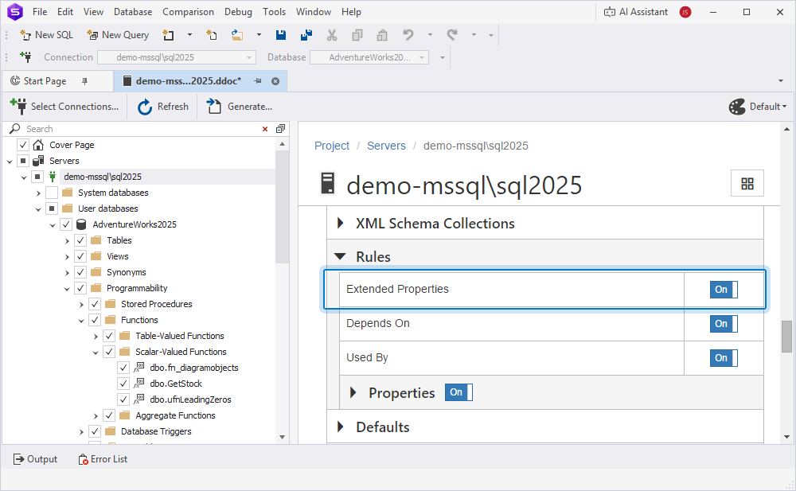The image size is (796, 491).
Task: Open the File menu
Action: tap(40, 12)
